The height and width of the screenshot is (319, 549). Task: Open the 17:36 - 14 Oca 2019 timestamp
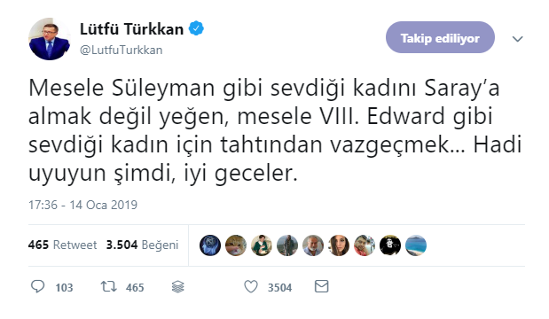coord(82,205)
